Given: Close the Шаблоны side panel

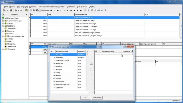Looking at the screenshot, I should tap(26, 15).
